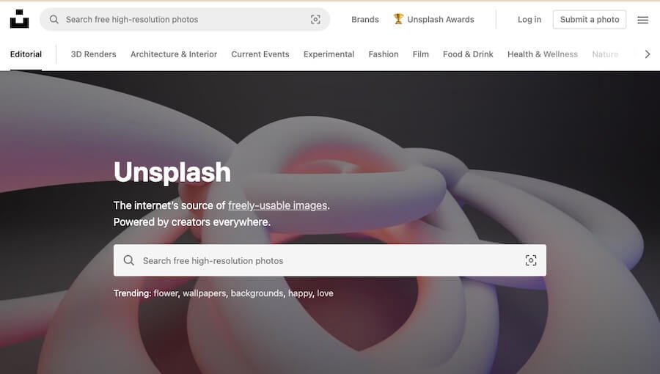Focus the top header search field

[x=185, y=19]
